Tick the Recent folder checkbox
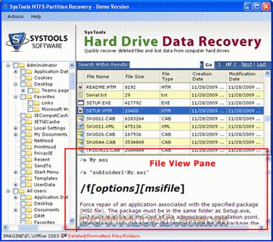 tap(23, 160)
